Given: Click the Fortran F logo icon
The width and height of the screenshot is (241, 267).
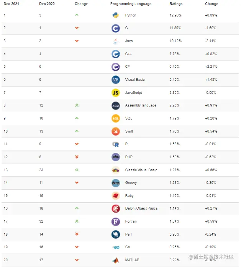Looking at the screenshot, I should coord(116,222).
